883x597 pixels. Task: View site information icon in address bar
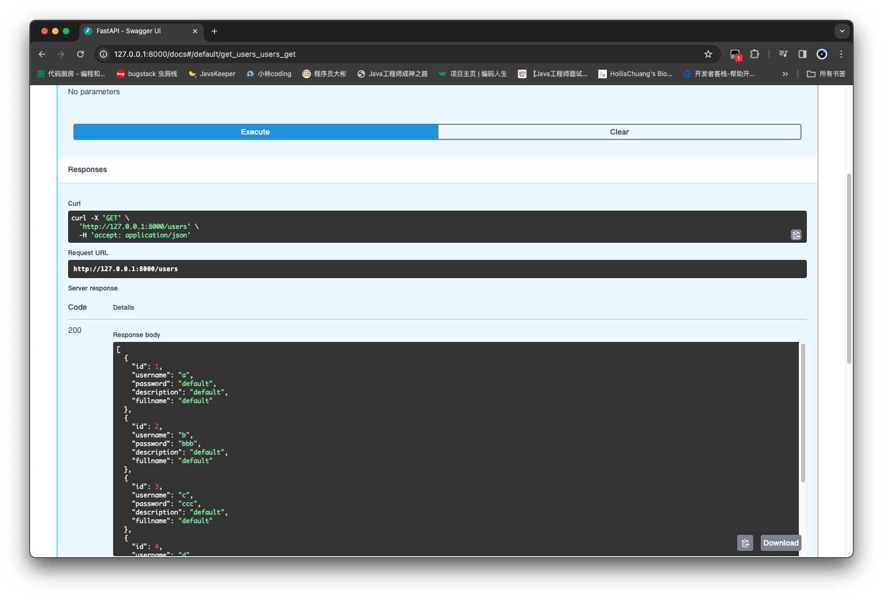pos(104,54)
